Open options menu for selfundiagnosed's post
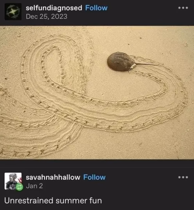 pyautogui.click(x=183, y=8)
